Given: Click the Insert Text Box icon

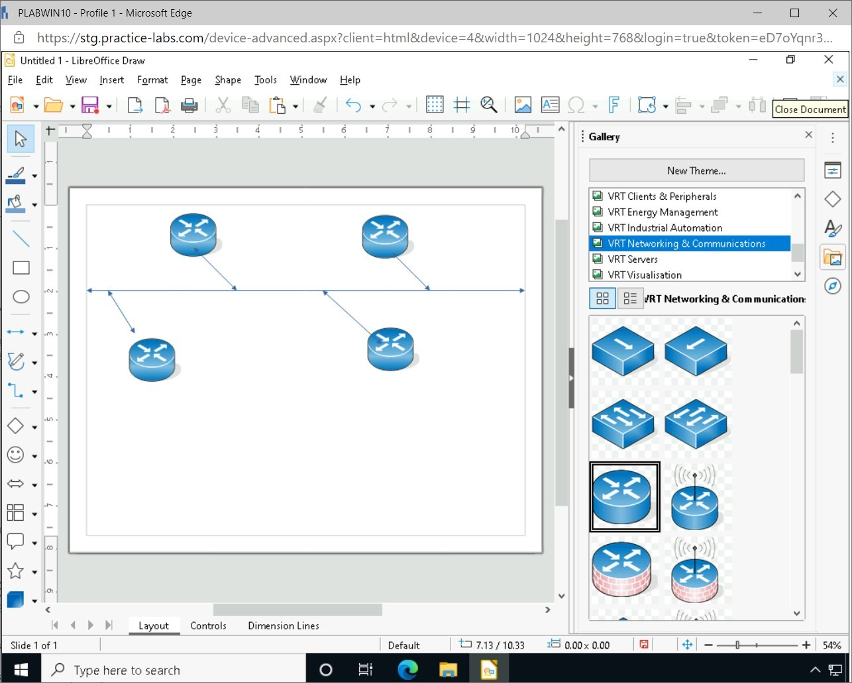Looking at the screenshot, I should (x=550, y=105).
